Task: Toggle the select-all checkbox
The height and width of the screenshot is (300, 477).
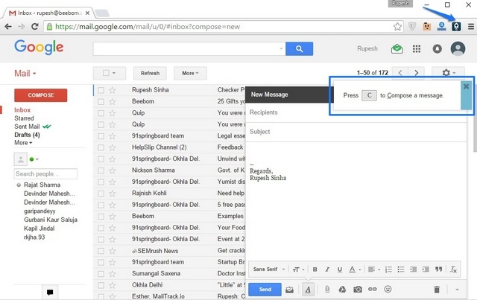Action: click(106, 73)
